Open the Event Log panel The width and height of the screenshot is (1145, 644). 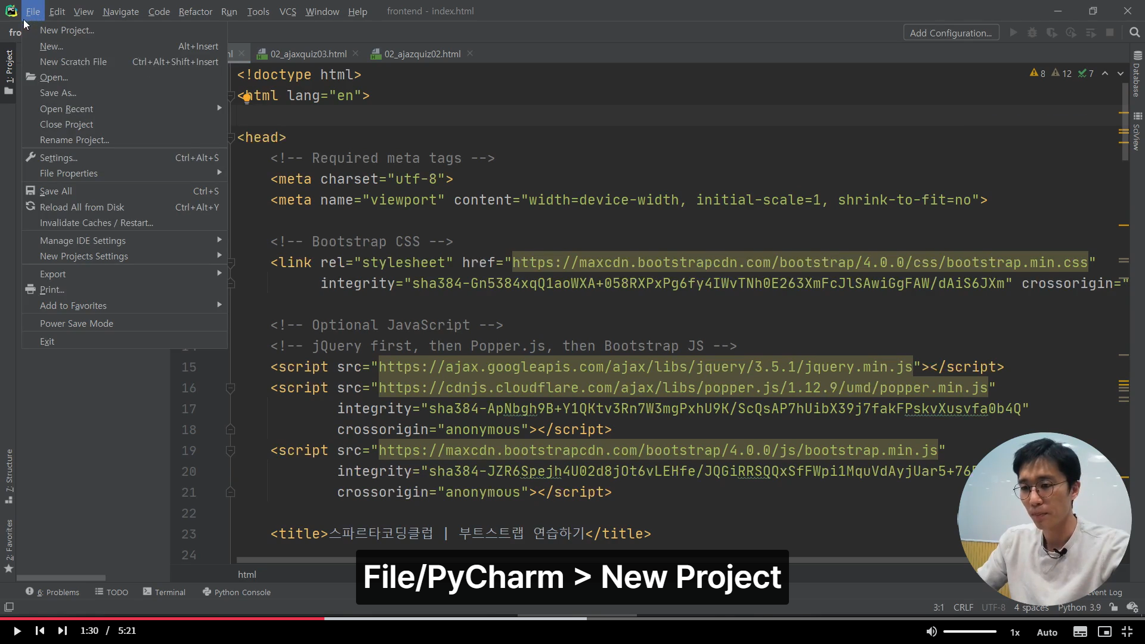click(x=1105, y=592)
